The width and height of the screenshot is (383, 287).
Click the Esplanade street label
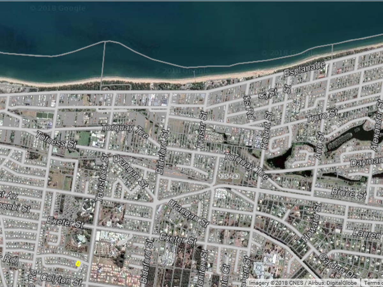(x=304, y=69)
